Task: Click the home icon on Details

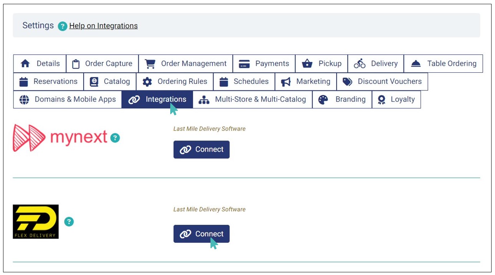Action: pos(25,64)
